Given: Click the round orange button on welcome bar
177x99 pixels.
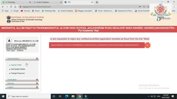Looking at the screenshot, I should pyautogui.click(x=147, y=45).
